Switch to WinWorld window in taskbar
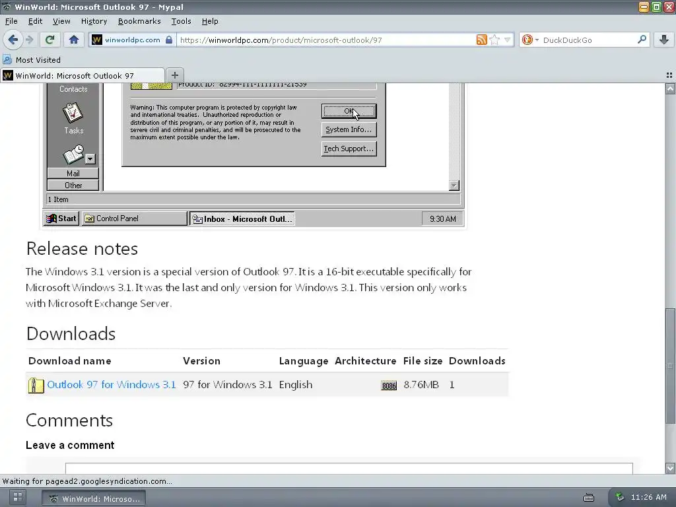This screenshot has width=676, height=507. [x=94, y=498]
